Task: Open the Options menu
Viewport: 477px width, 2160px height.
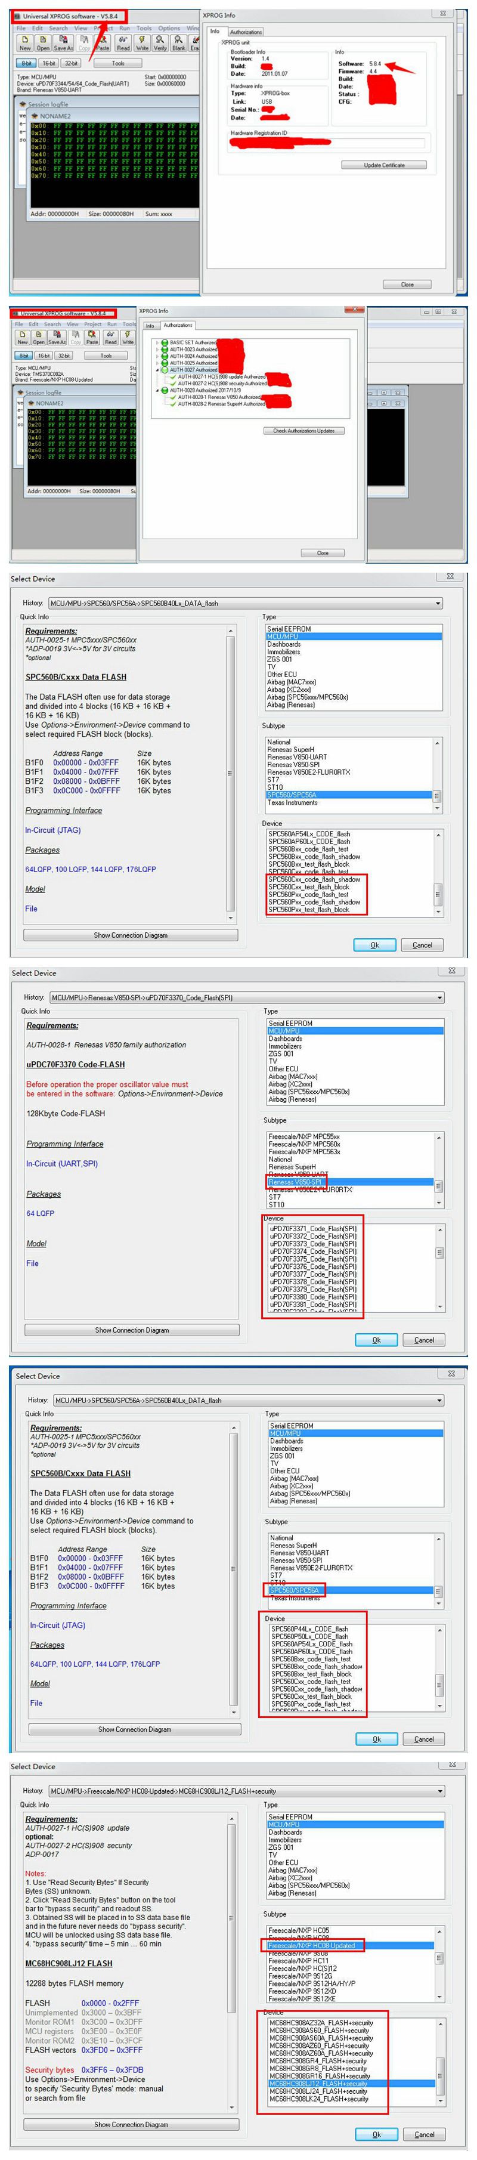Action: pos(169,29)
